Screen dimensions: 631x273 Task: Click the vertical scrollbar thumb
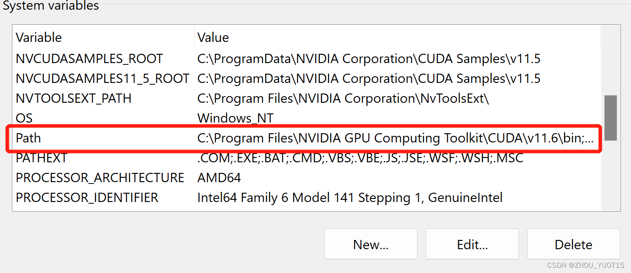coord(611,119)
